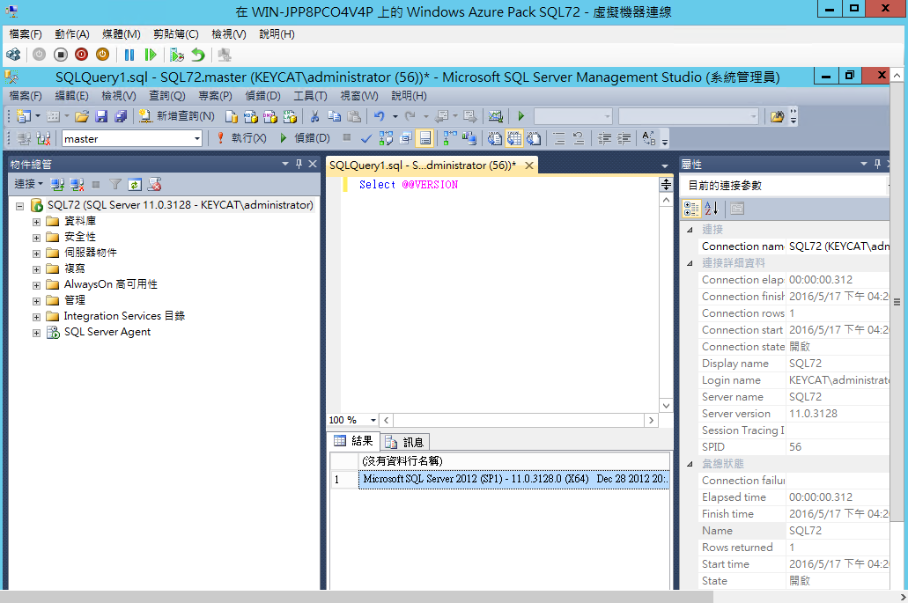Open the 查詢(Q) menu in SSMS
Screen dimensions: 908x603
point(166,95)
